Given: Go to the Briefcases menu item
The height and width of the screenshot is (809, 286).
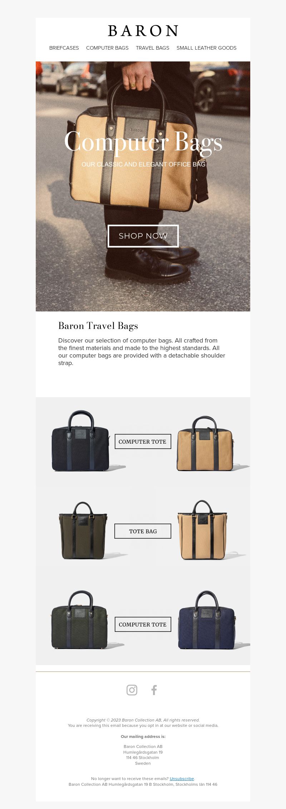Looking at the screenshot, I should tap(64, 48).
